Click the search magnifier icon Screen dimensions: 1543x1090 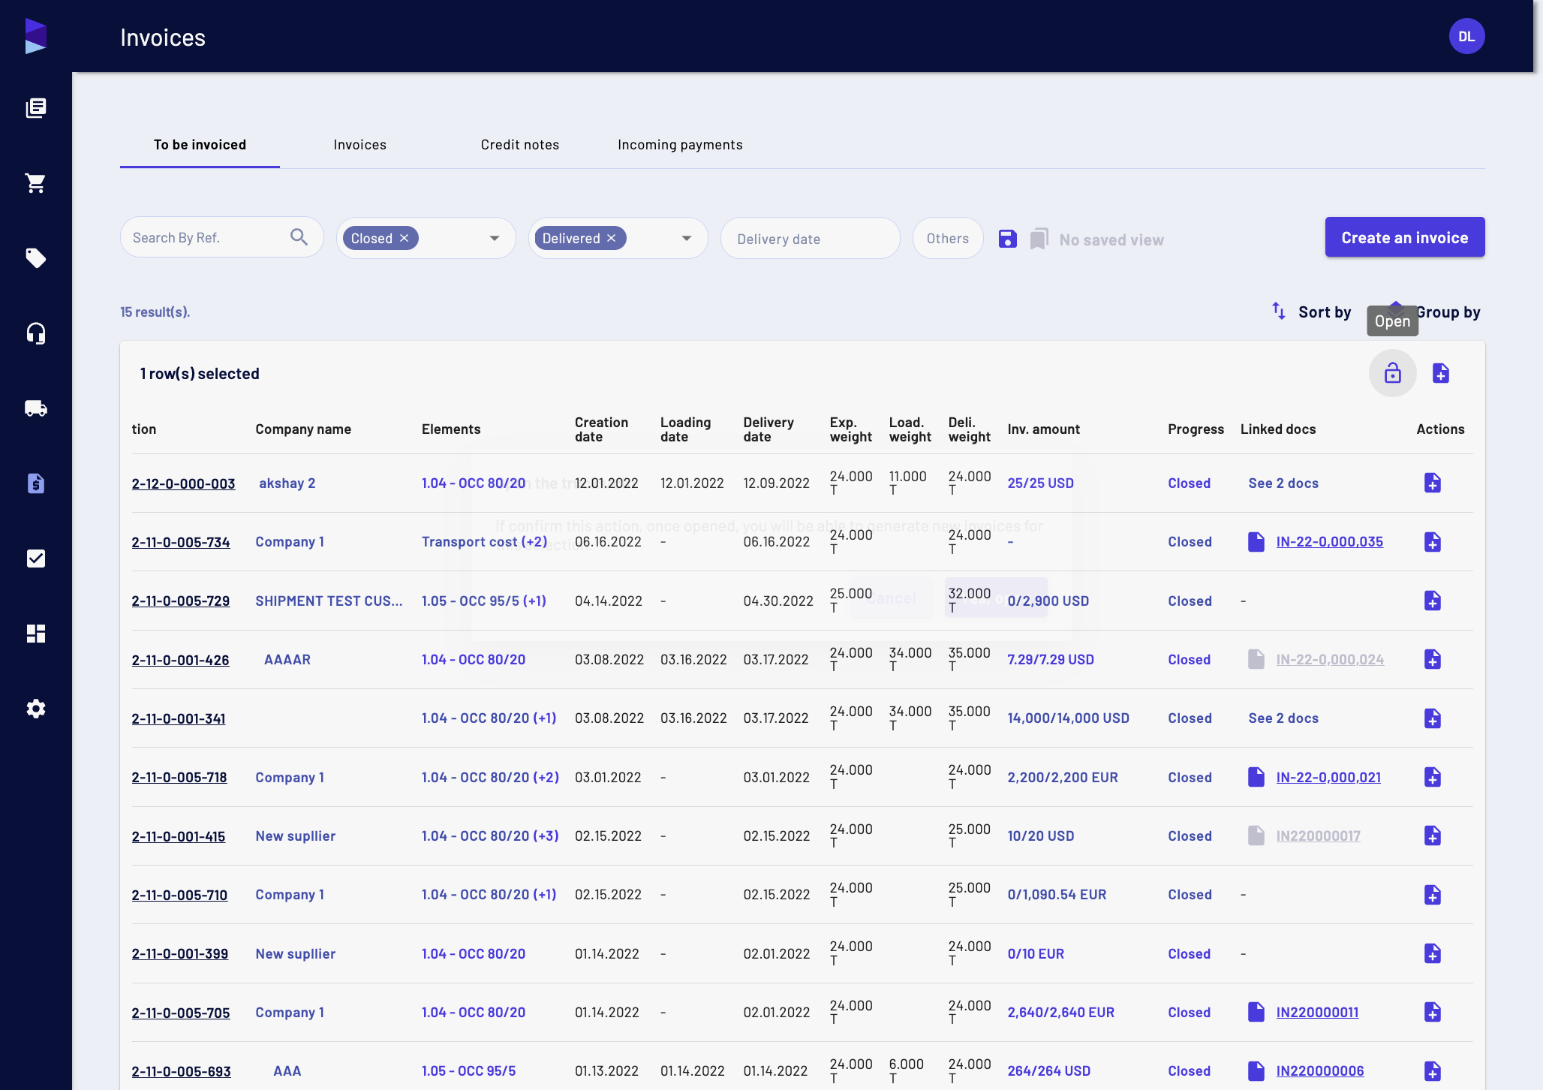pos(299,237)
